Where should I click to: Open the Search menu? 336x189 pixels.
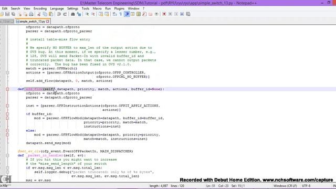15,8
